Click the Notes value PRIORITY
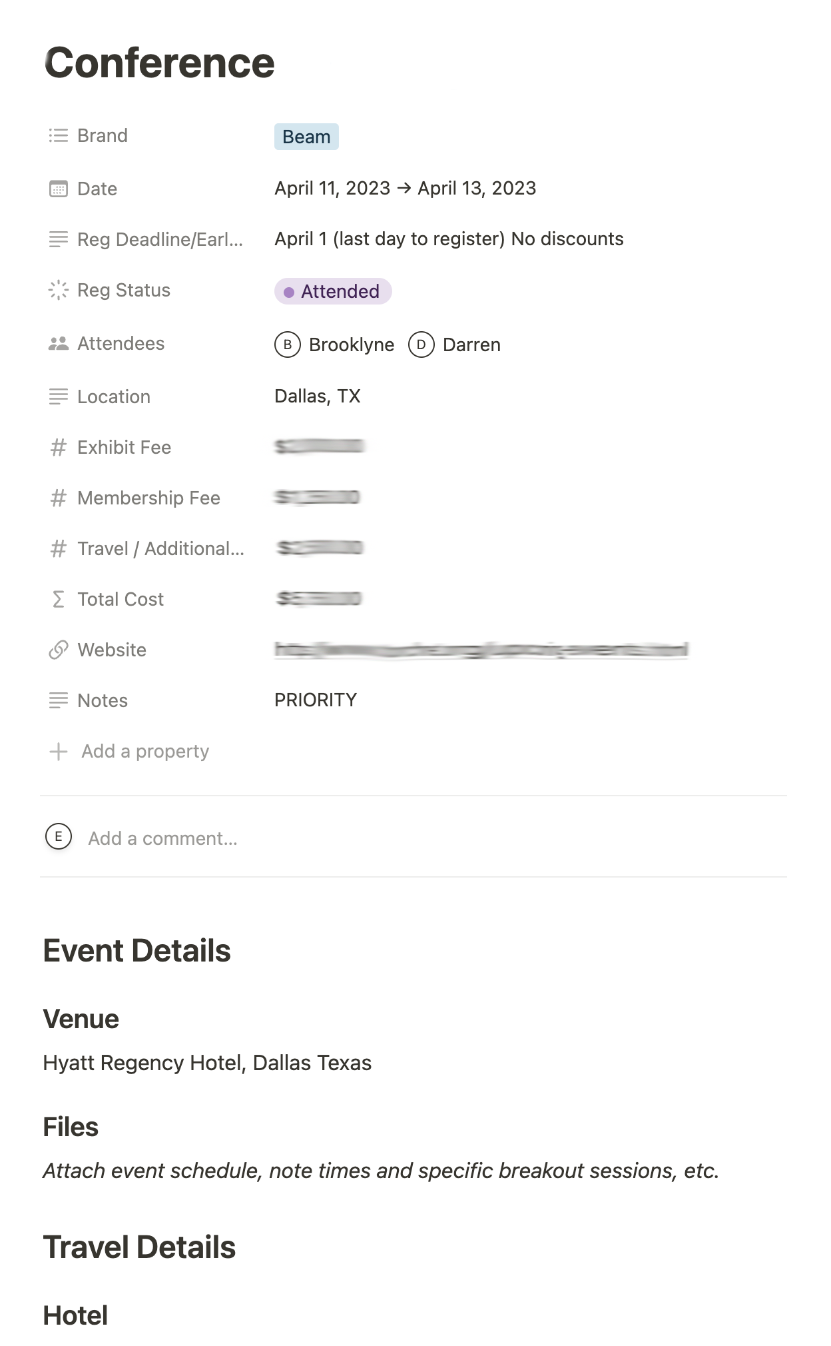The height and width of the screenshot is (1346, 831). tap(316, 700)
